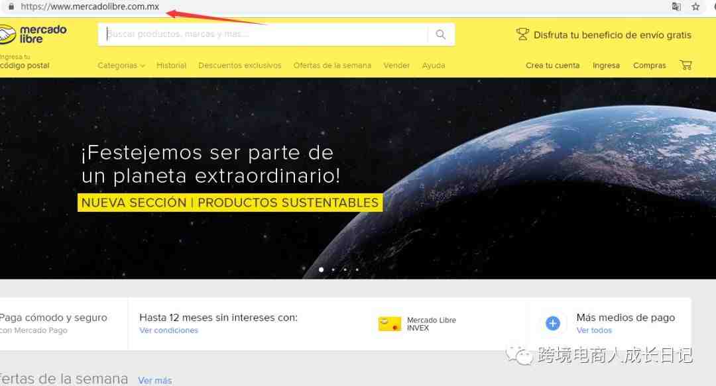Click the search magnifier icon

441,34
